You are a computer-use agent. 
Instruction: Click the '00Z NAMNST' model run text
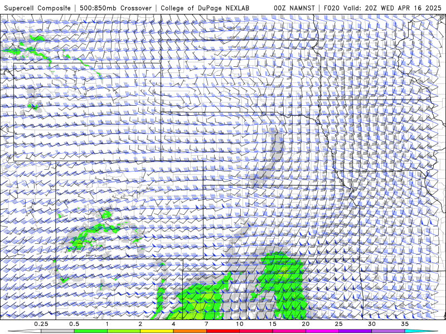pyautogui.click(x=294, y=8)
